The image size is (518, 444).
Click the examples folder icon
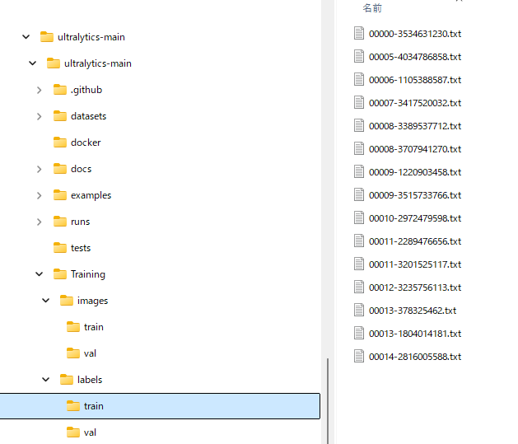(x=60, y=195)
